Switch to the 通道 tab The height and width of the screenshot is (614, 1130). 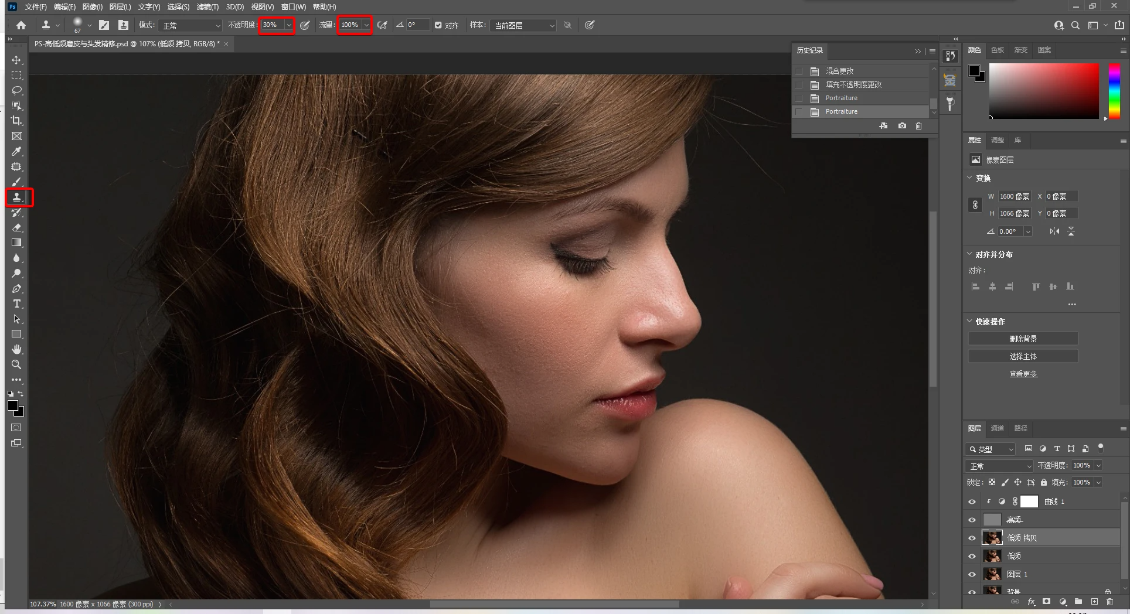(x=997, y=428)
